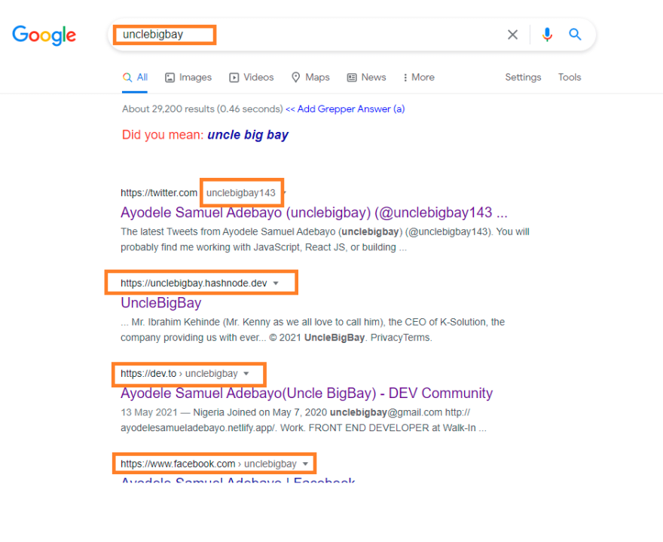This screenshot has height=542, width=663.
Task: Click hashnode snippet mentioning Mr. Ibrahim Kehinde
Action: (x=313, y=330)
